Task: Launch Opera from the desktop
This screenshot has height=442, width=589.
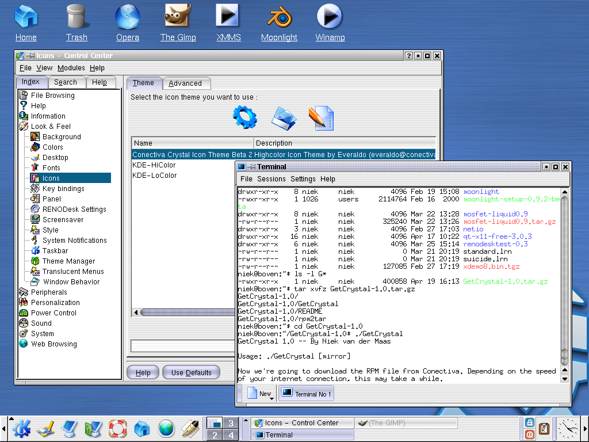Action: coord(127,21)
